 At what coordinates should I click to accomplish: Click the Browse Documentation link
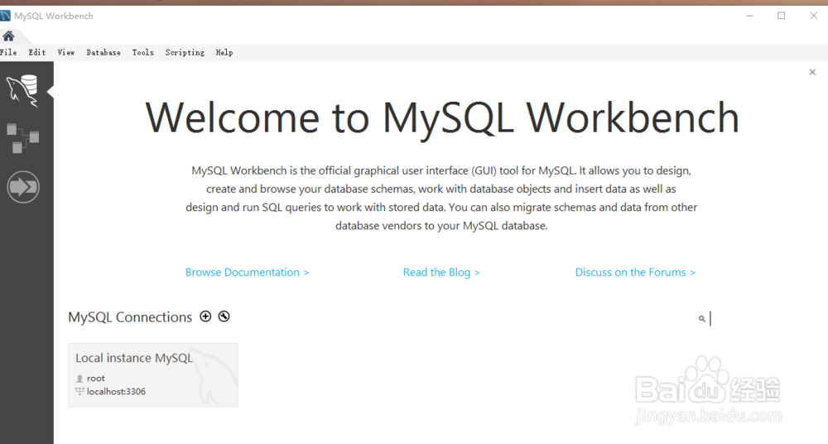tap(247, 272)
